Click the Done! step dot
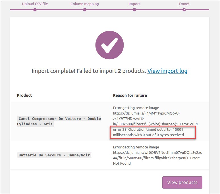Image resolution: width=220 pixels, height=194 pixels. tap(184, 10)
